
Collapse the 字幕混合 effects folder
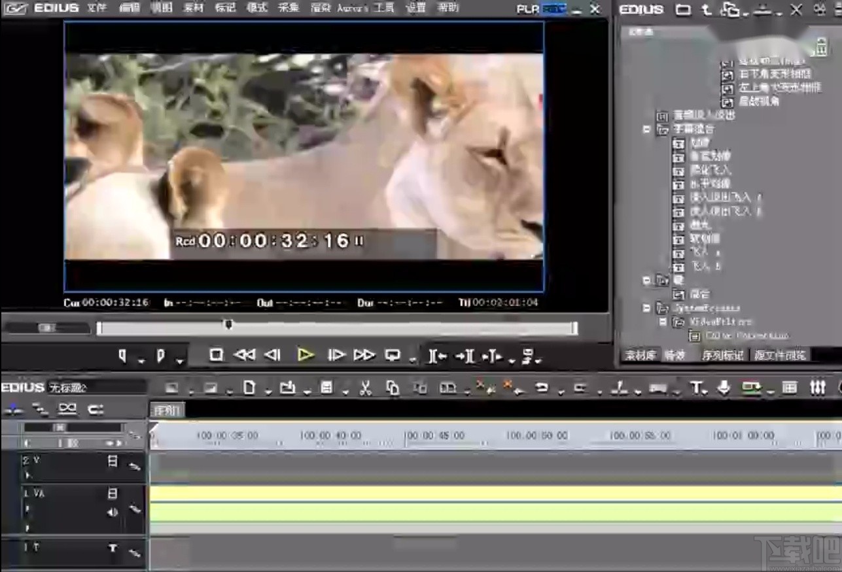click(x=646, y=129)
